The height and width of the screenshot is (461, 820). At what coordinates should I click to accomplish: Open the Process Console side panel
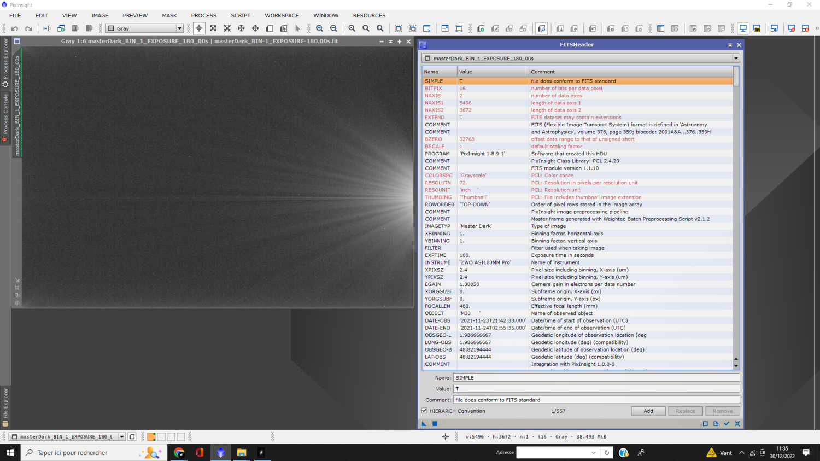click(x=5, y=118)
